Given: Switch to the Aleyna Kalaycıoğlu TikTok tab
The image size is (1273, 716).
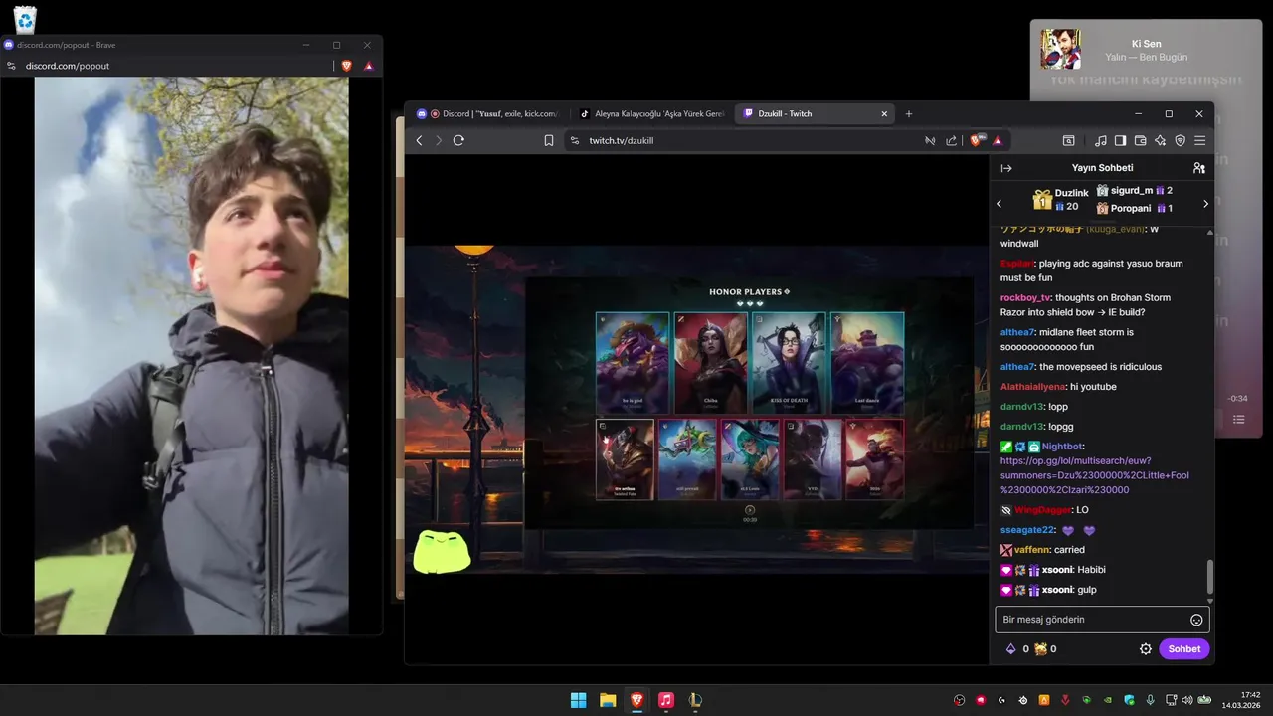Looking at the screenshot, I should (x=652, y=114).
